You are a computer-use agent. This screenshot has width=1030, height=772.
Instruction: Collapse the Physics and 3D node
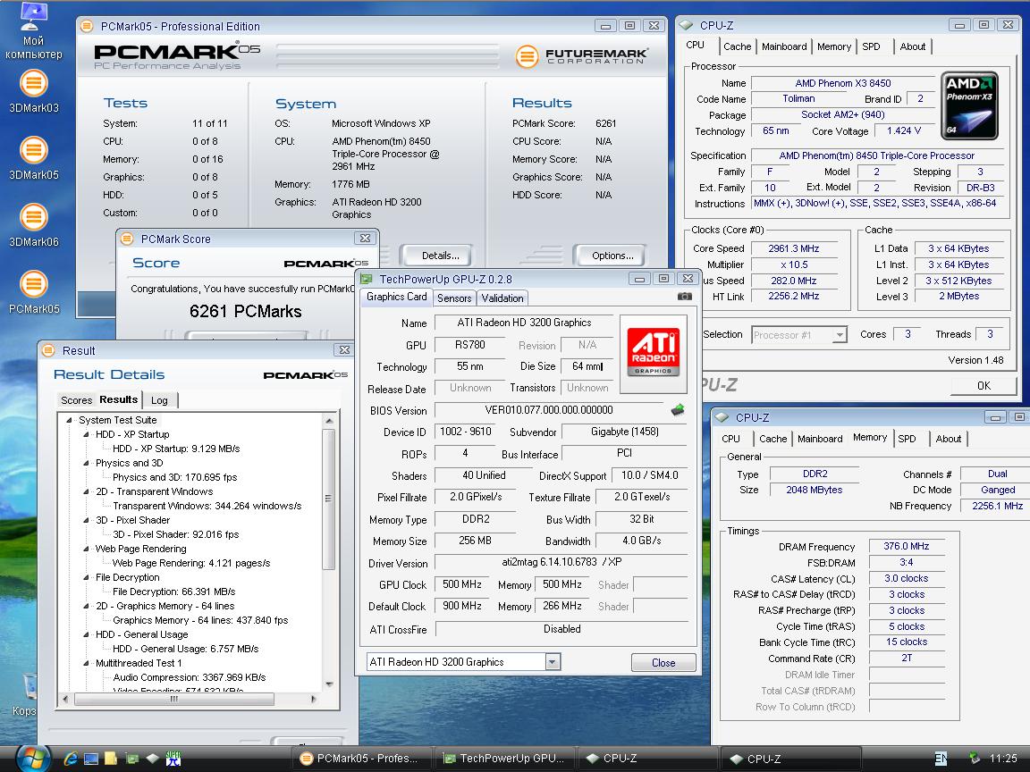[x=86, y=463]
